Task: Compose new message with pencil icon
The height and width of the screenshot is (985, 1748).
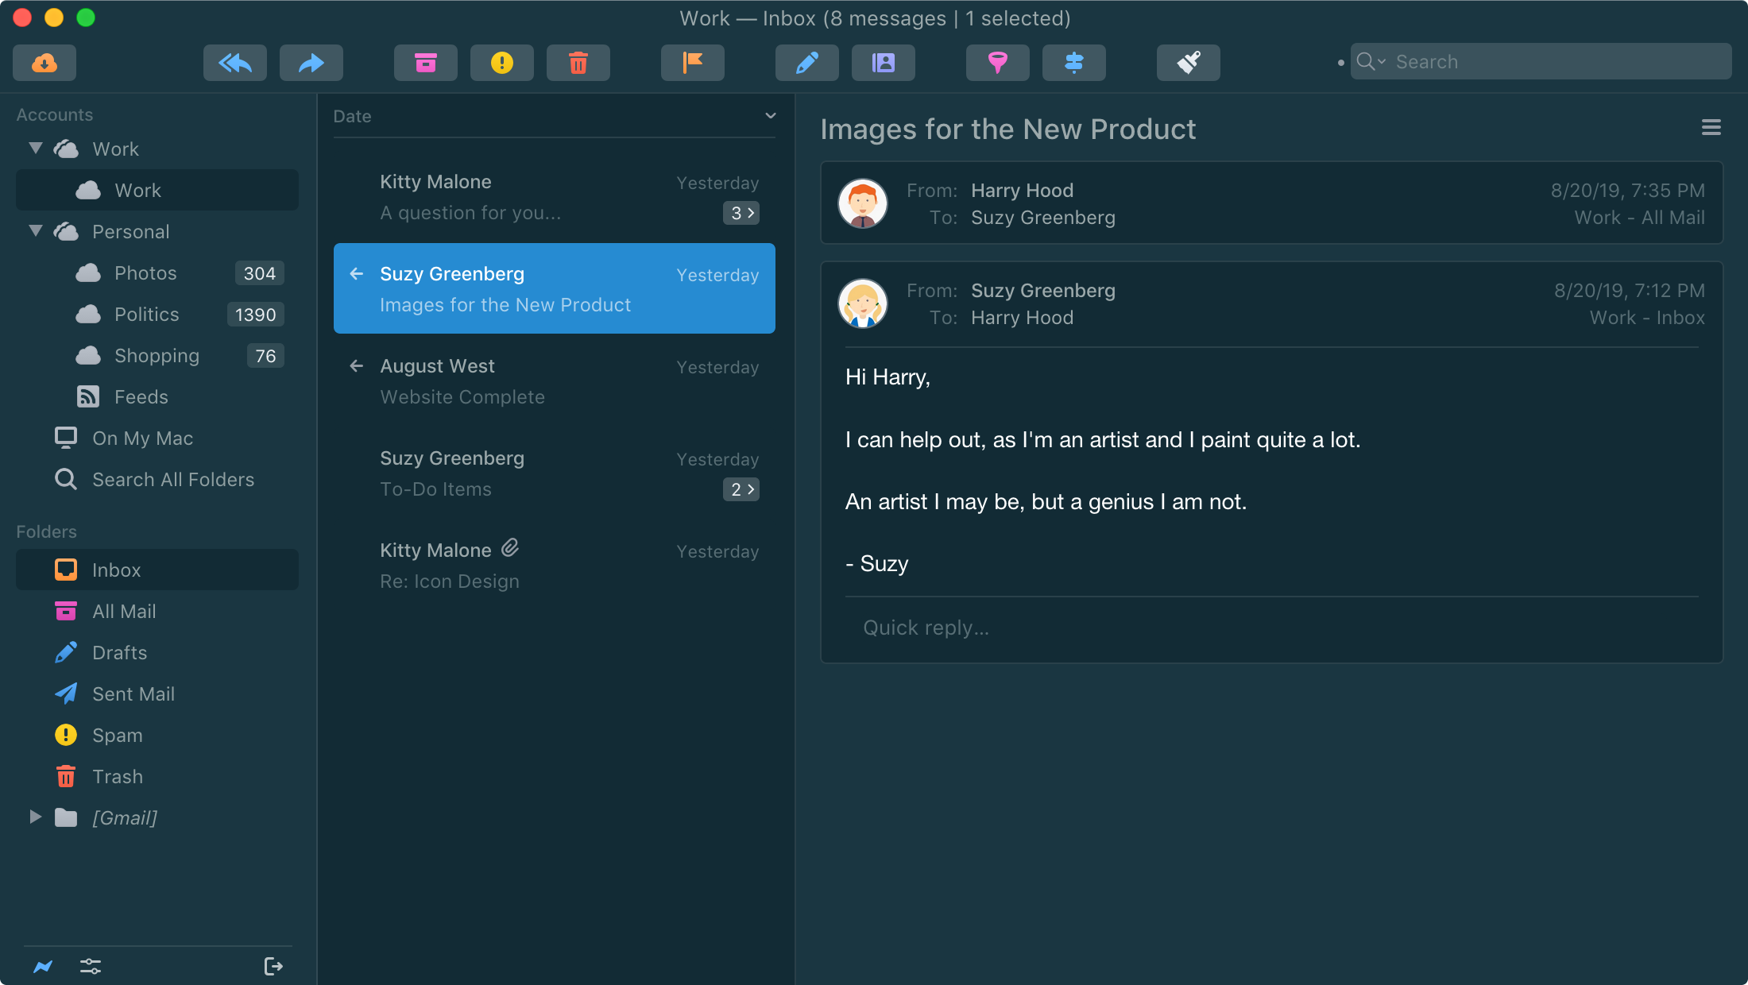Action: point(807,63)
